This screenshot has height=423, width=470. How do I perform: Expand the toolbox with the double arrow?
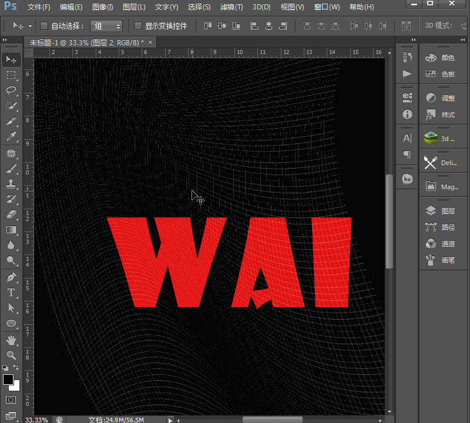[x=5, y=39]
